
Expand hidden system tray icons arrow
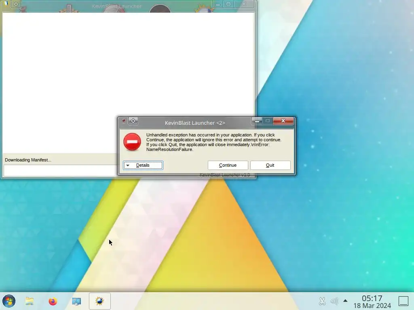click(345, 301)
